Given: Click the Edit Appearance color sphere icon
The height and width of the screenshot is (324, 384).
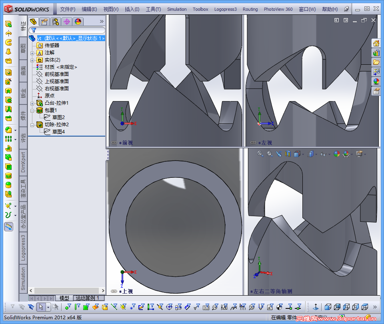Looking at the screenshot, I should tap(337, 154).
